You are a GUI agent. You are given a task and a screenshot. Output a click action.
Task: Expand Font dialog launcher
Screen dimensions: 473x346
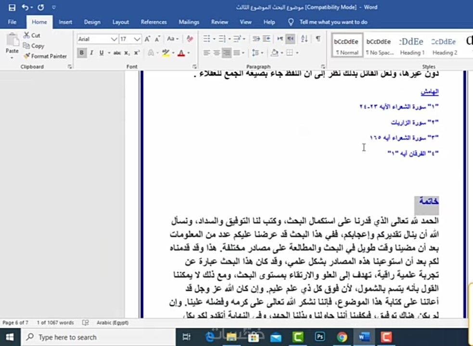194,67
